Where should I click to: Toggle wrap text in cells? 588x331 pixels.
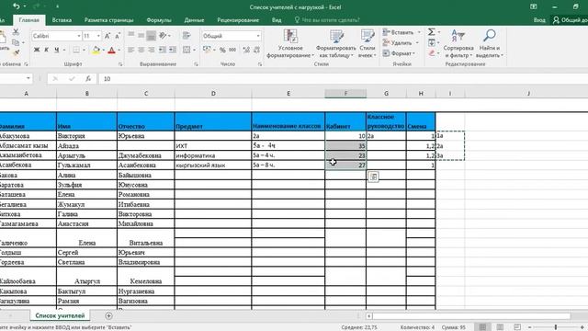[187, 36]
